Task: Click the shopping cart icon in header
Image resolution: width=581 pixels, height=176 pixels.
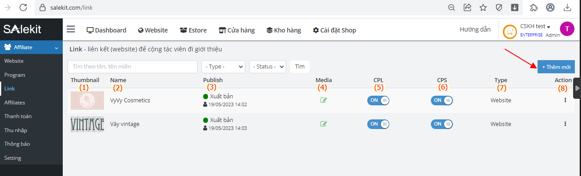Action: [x=509, y=31]
